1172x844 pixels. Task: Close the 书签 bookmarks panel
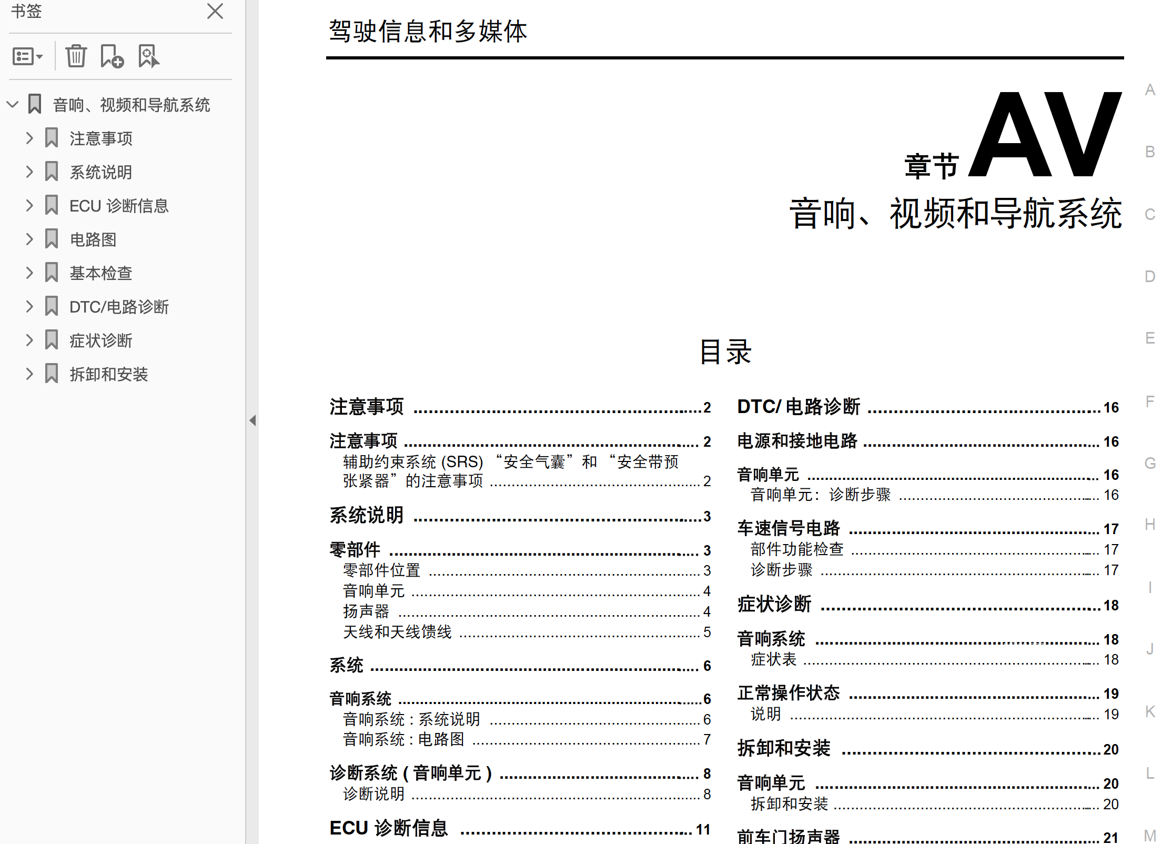coord(215,11)
